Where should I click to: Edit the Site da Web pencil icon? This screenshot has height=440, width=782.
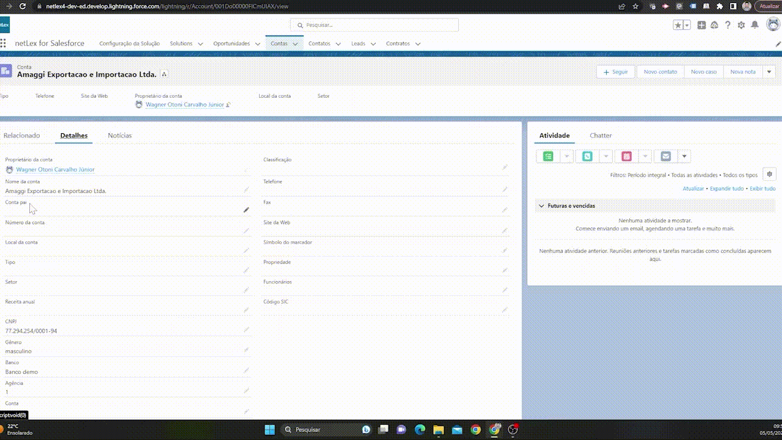[505, 230]
